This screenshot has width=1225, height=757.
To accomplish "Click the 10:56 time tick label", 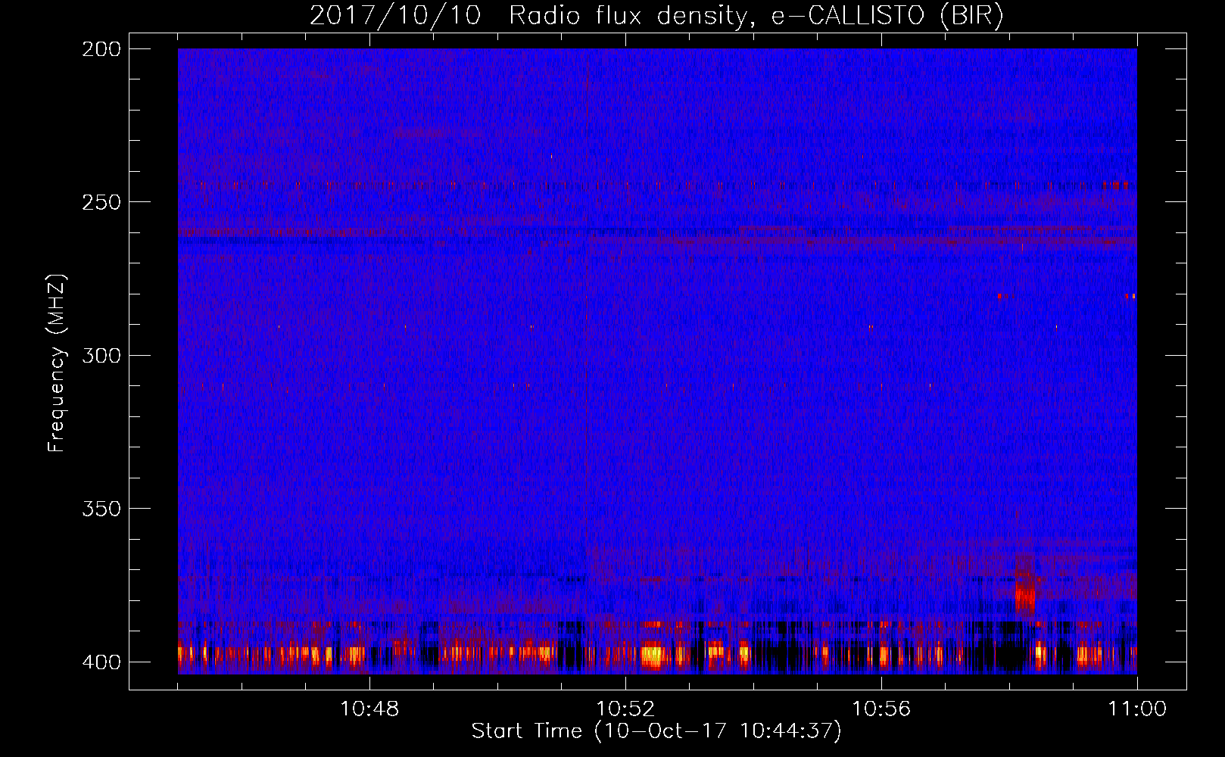I will tap(881, 709).
